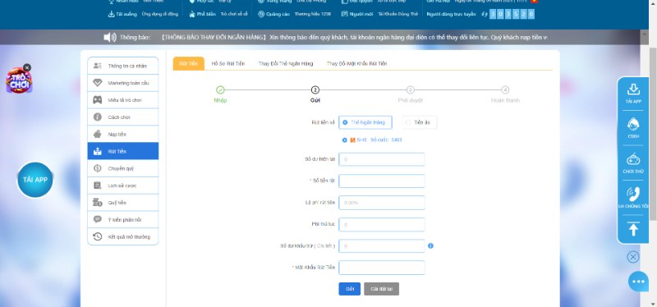Click the Tải xuống download icon
Image resolution: width=657 pixels, height=307 pixels.
point(111,14)
